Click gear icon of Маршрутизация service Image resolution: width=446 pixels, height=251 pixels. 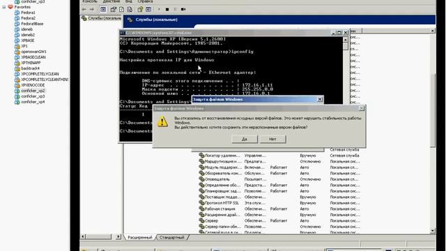pyautogui.click(x=201, y=161)
